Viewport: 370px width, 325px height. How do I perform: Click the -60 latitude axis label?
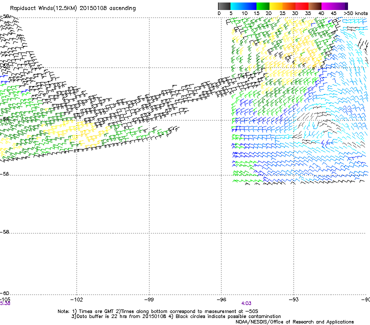point(4,293)
